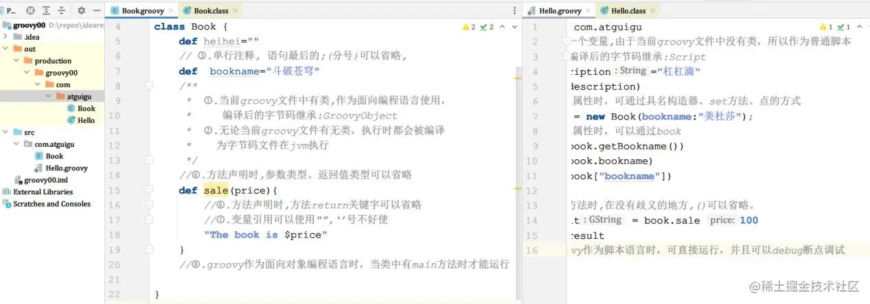870x304 pixels.
Task: Switch to the Hello.class tab
Action: point(628,11)
